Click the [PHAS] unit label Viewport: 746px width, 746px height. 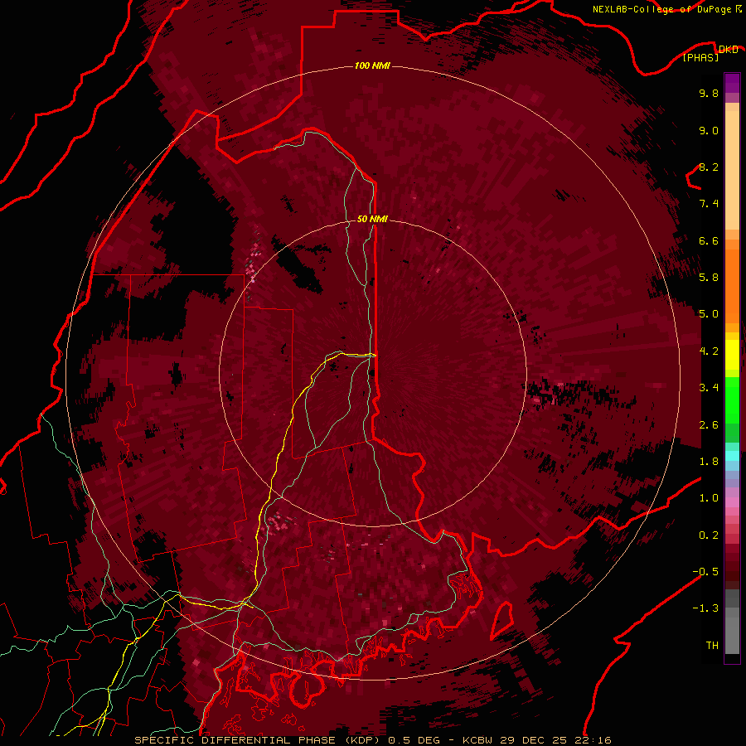700,57
